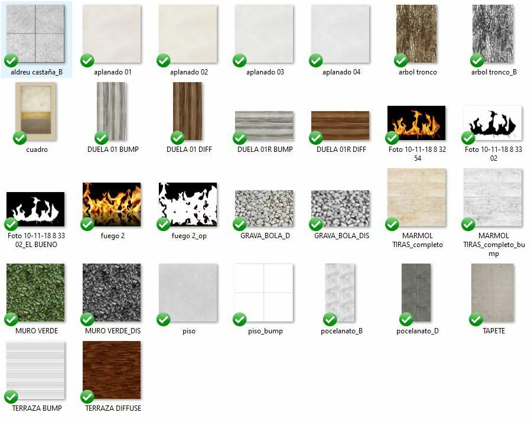Screen dimensions: 531x422
Task: Select the pocelanato_B light tile thumbnail
Action: coord(340,293)
